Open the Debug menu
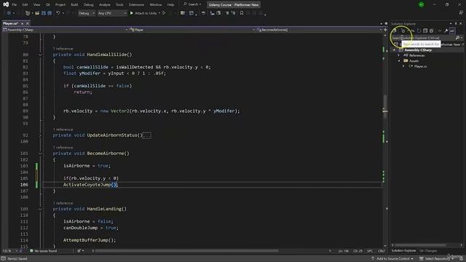Image resolution: width=466 pixels, height=262 pixels. coord(88,5)
